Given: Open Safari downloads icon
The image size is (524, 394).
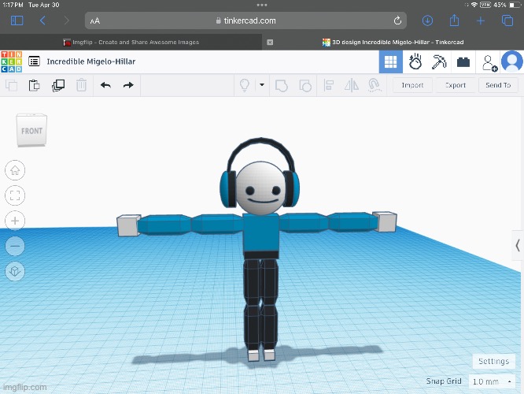Looking at the screenshot, I should click(427, 20).
